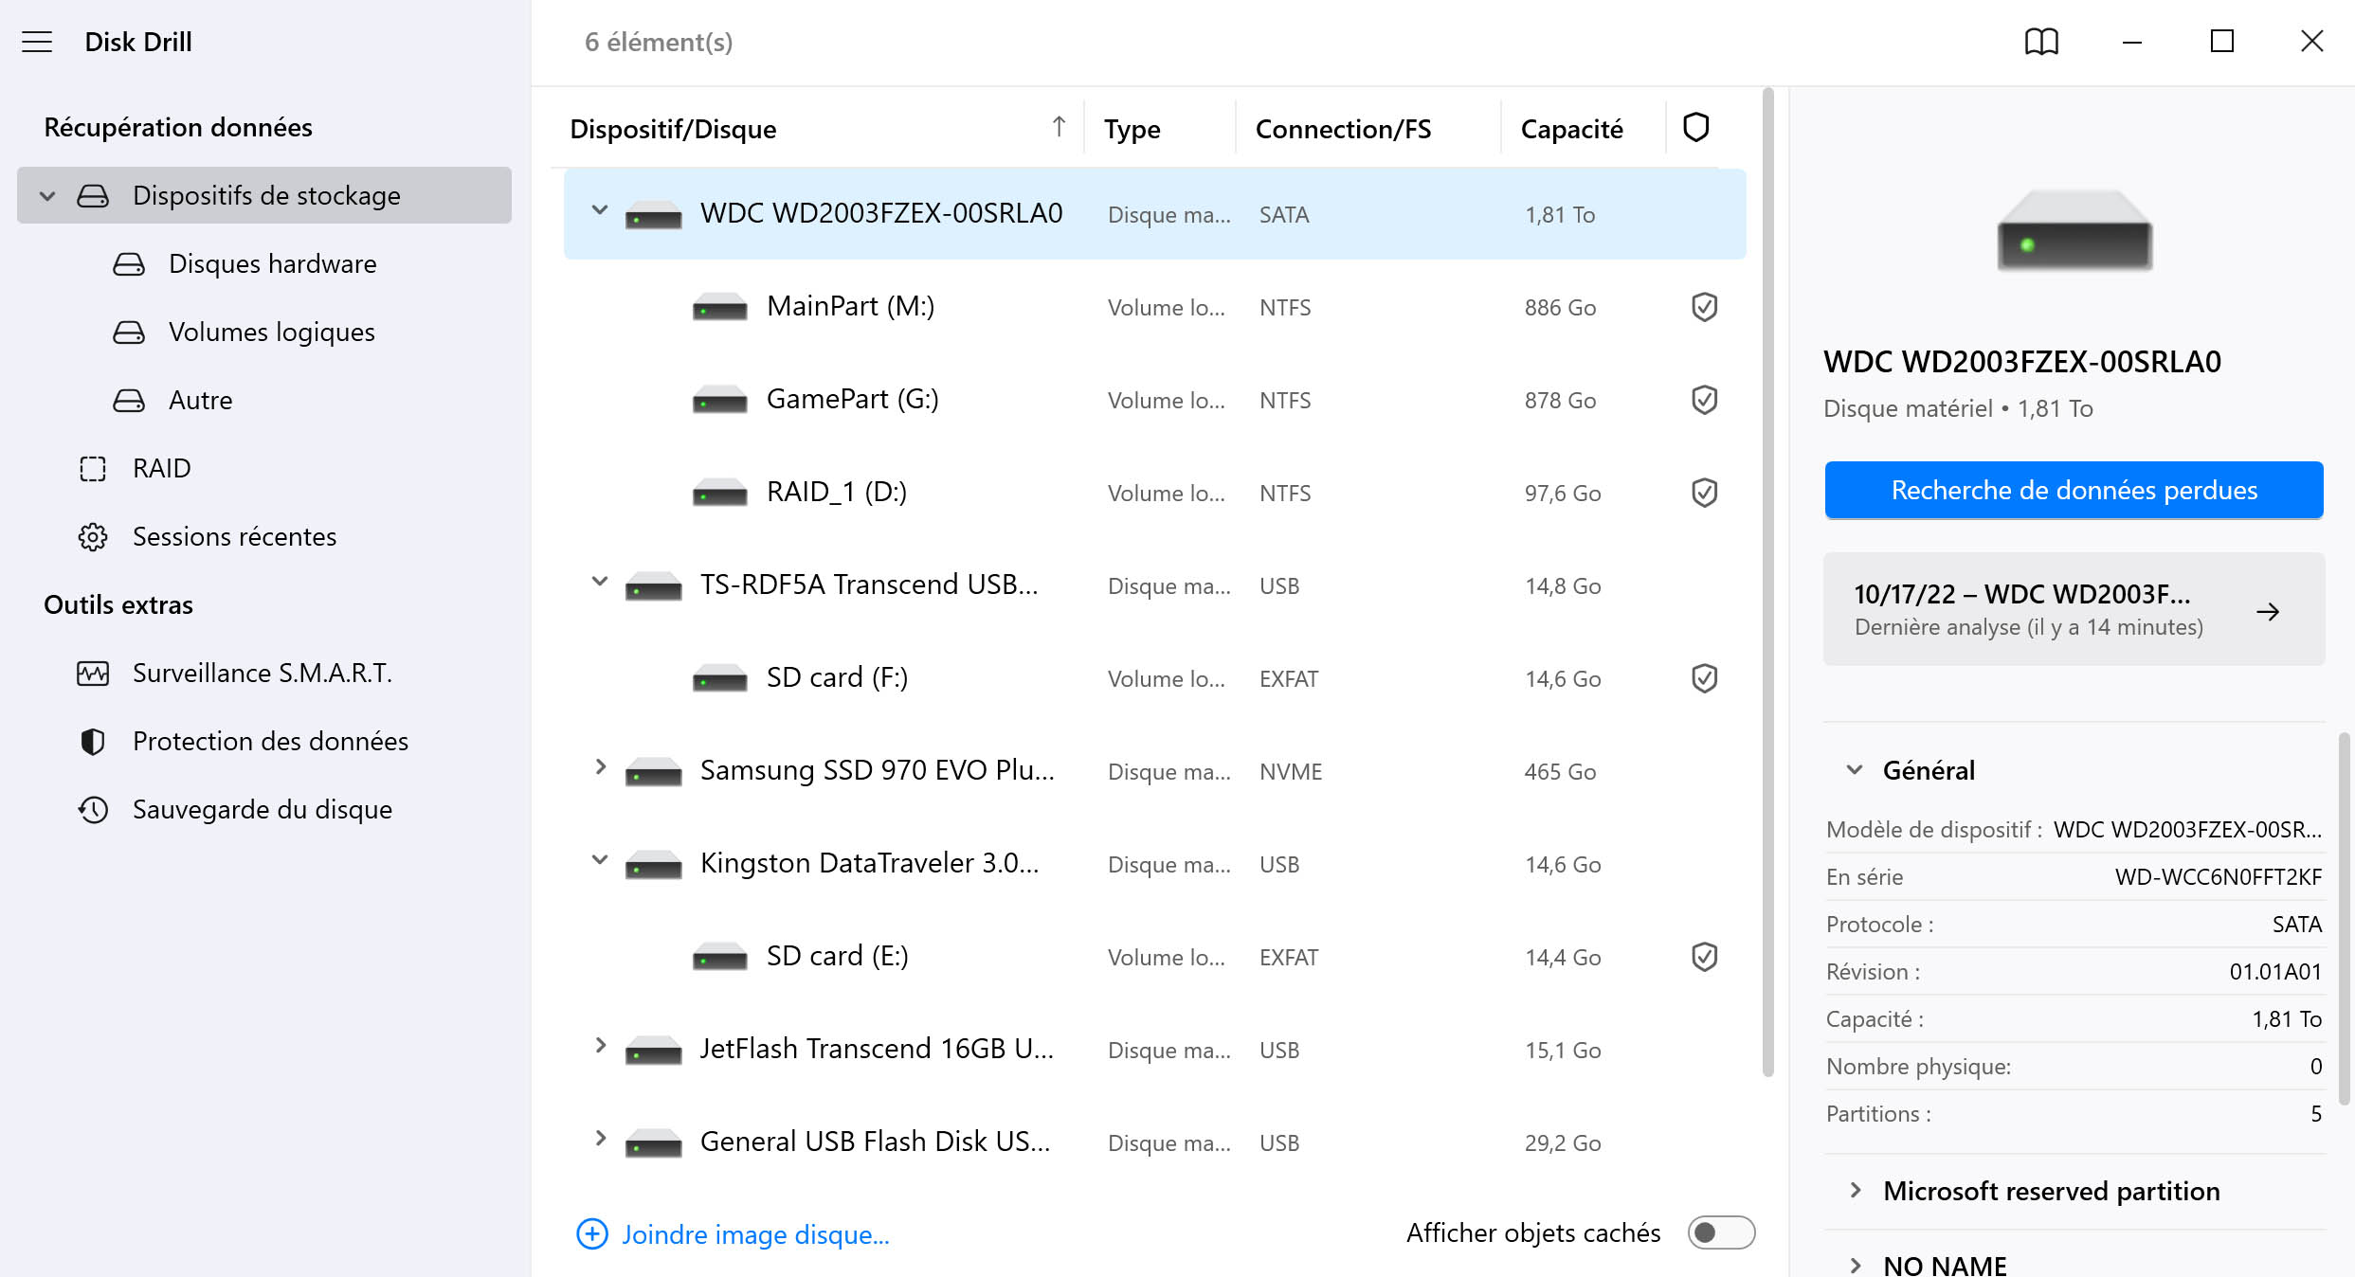The height and width of the screenshot is (1277, 2355).
Task: Expand Microsoft reserved partition section
Action: click(x=1855, y=1191)
